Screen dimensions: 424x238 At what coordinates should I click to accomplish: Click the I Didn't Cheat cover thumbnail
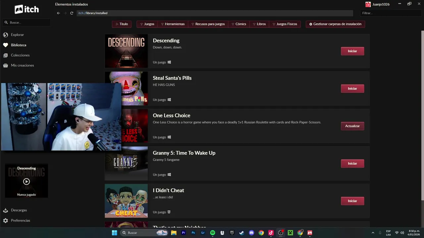pos(126,201)
